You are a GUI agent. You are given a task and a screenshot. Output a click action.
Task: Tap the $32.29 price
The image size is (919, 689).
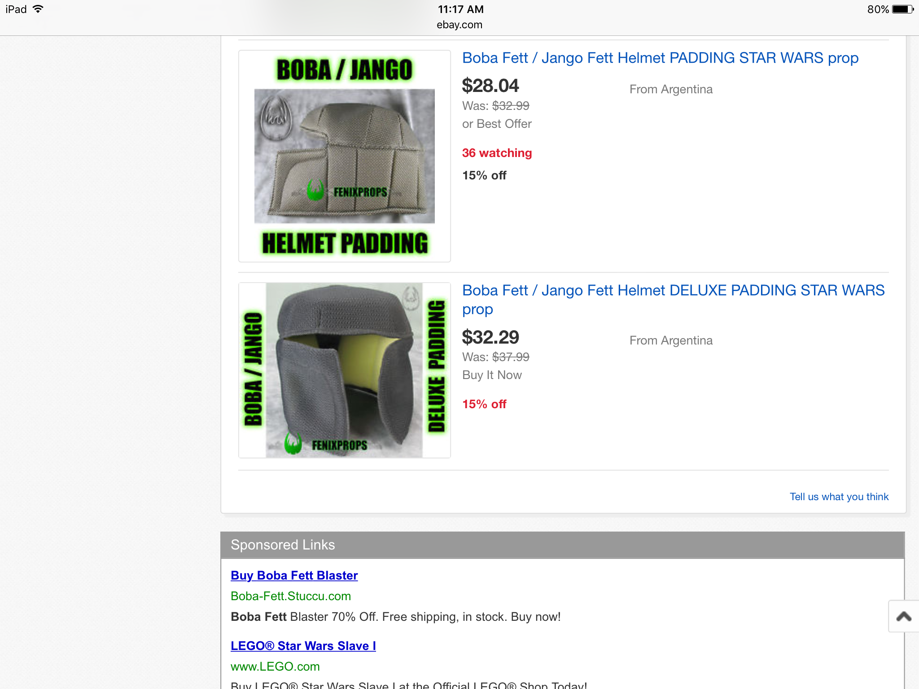point(490,337)
